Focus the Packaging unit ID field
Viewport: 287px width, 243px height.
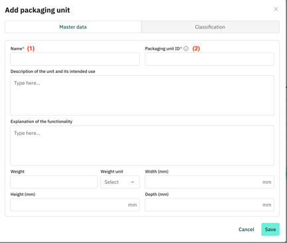pyautogui.click(x=209, y=59)
